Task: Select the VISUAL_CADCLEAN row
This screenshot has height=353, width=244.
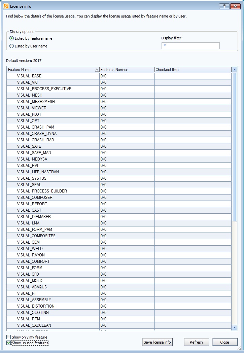Action: pos(119,325)
